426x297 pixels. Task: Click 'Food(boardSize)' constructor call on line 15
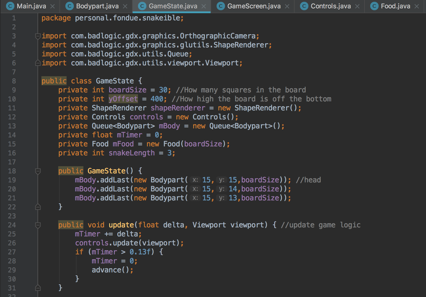195,144
